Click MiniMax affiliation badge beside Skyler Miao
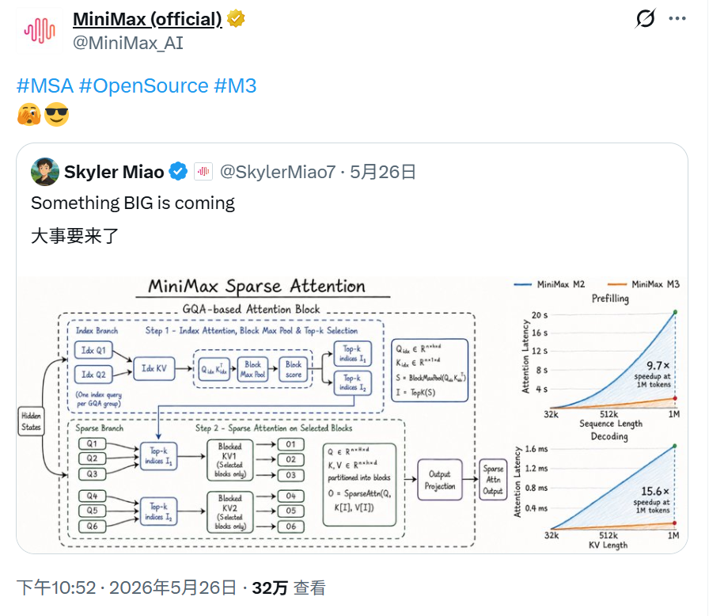The height and width of the screenshot is (616, 709). (203, 172)
